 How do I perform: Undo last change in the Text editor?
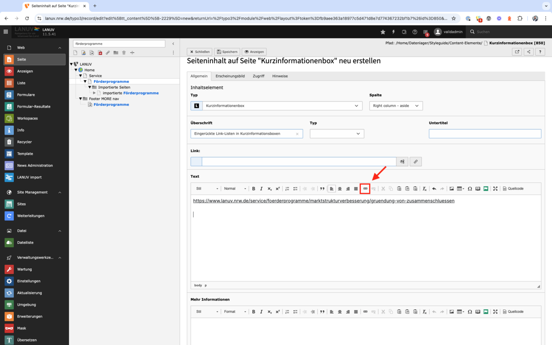434,189
